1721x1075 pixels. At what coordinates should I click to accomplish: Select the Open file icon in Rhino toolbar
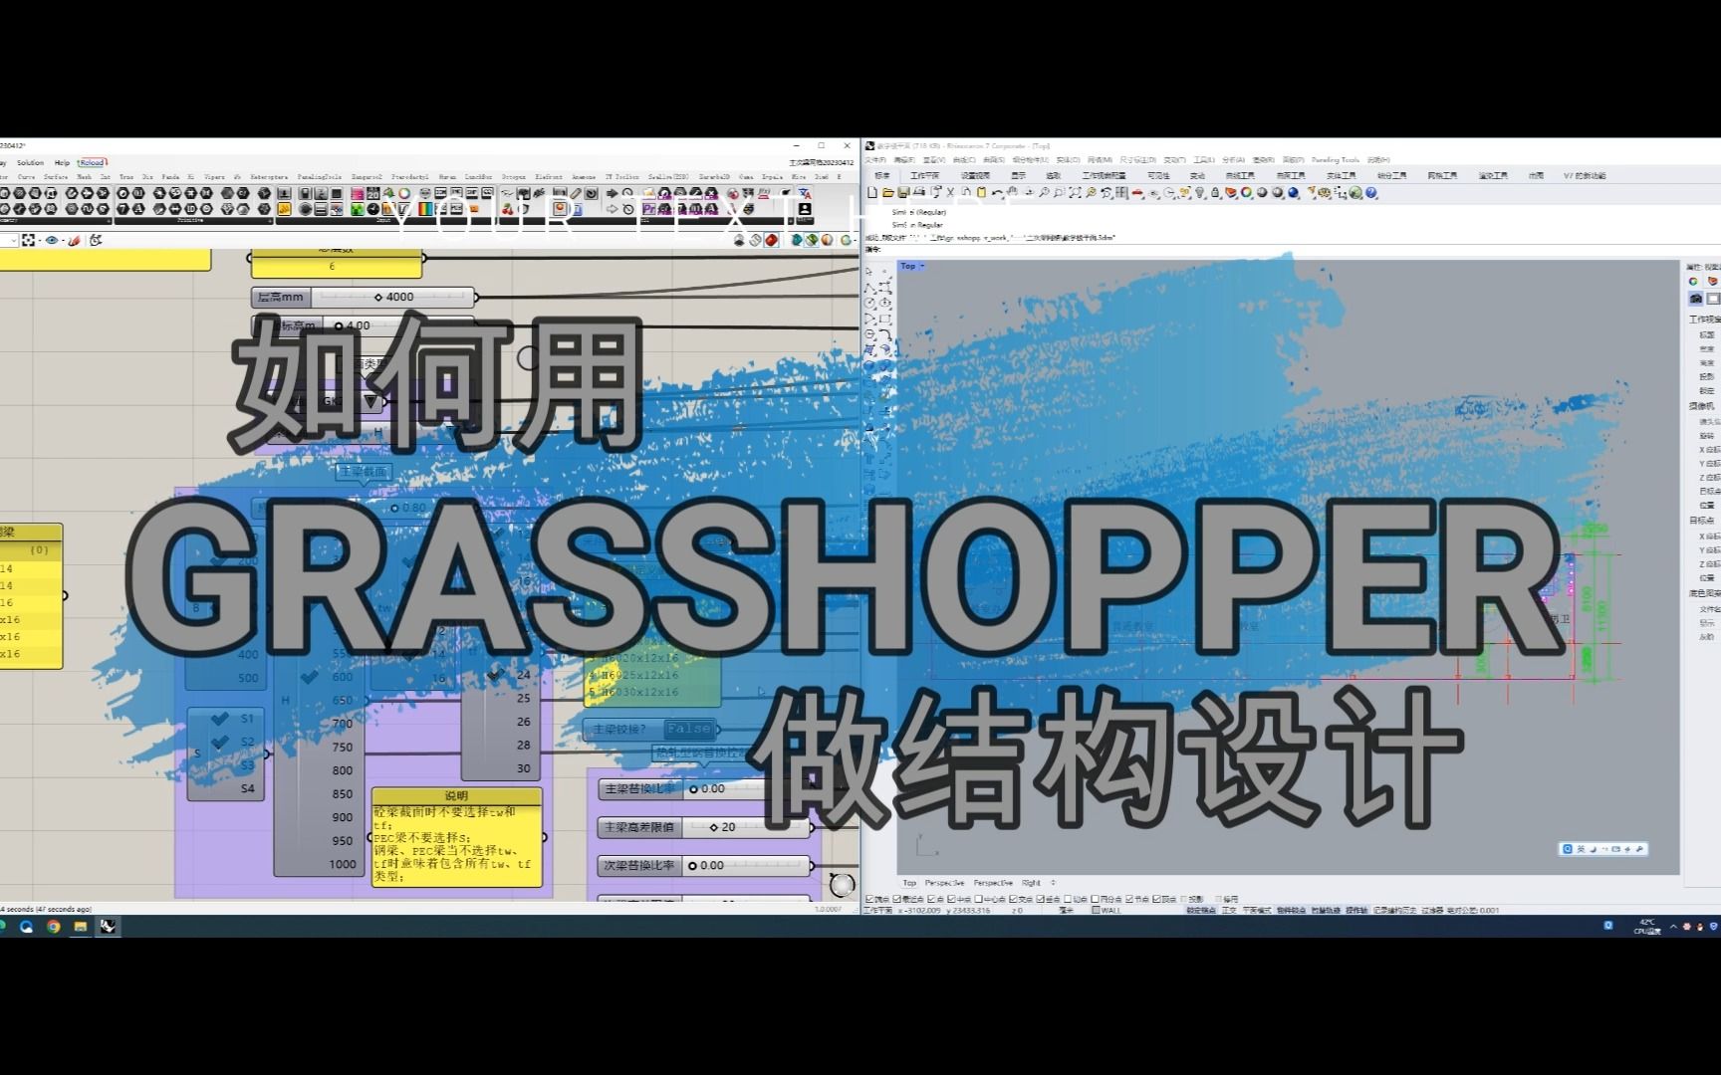point(887,193)
